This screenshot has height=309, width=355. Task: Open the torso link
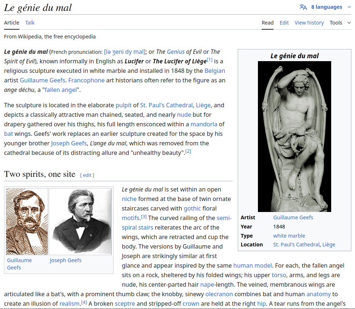pos(279,275)
